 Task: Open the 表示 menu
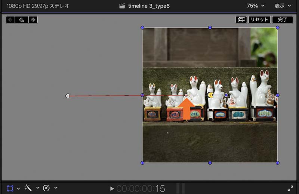[x=283, y=6]
